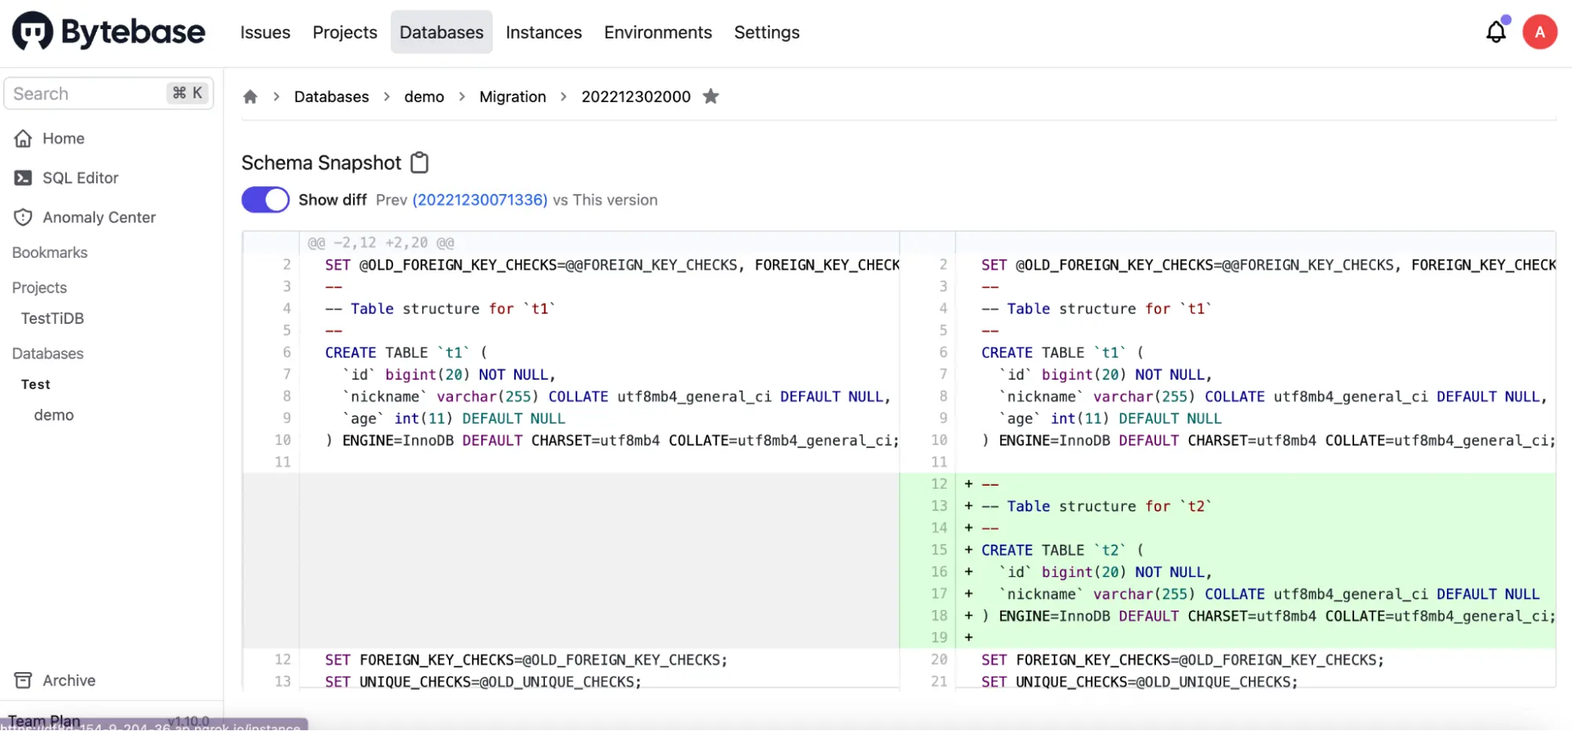Open the SQL Editor from sidebar
1572x731 pixels.
tap(81, 178)
